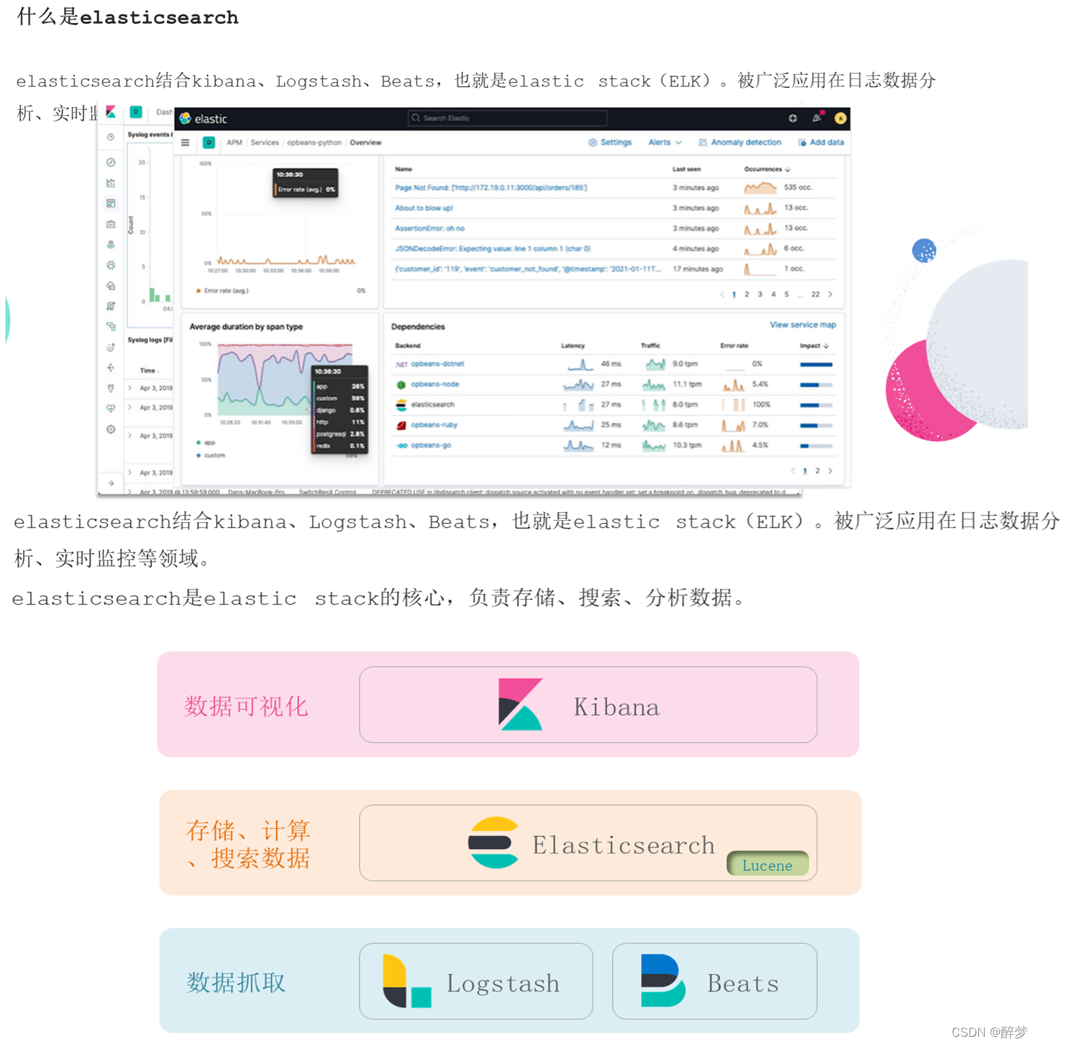This screenshot has width=1079, height=1045.
Task: Click the green Lucene badge
Action: (x=768, y=865)
